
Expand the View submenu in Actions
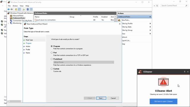150,34
